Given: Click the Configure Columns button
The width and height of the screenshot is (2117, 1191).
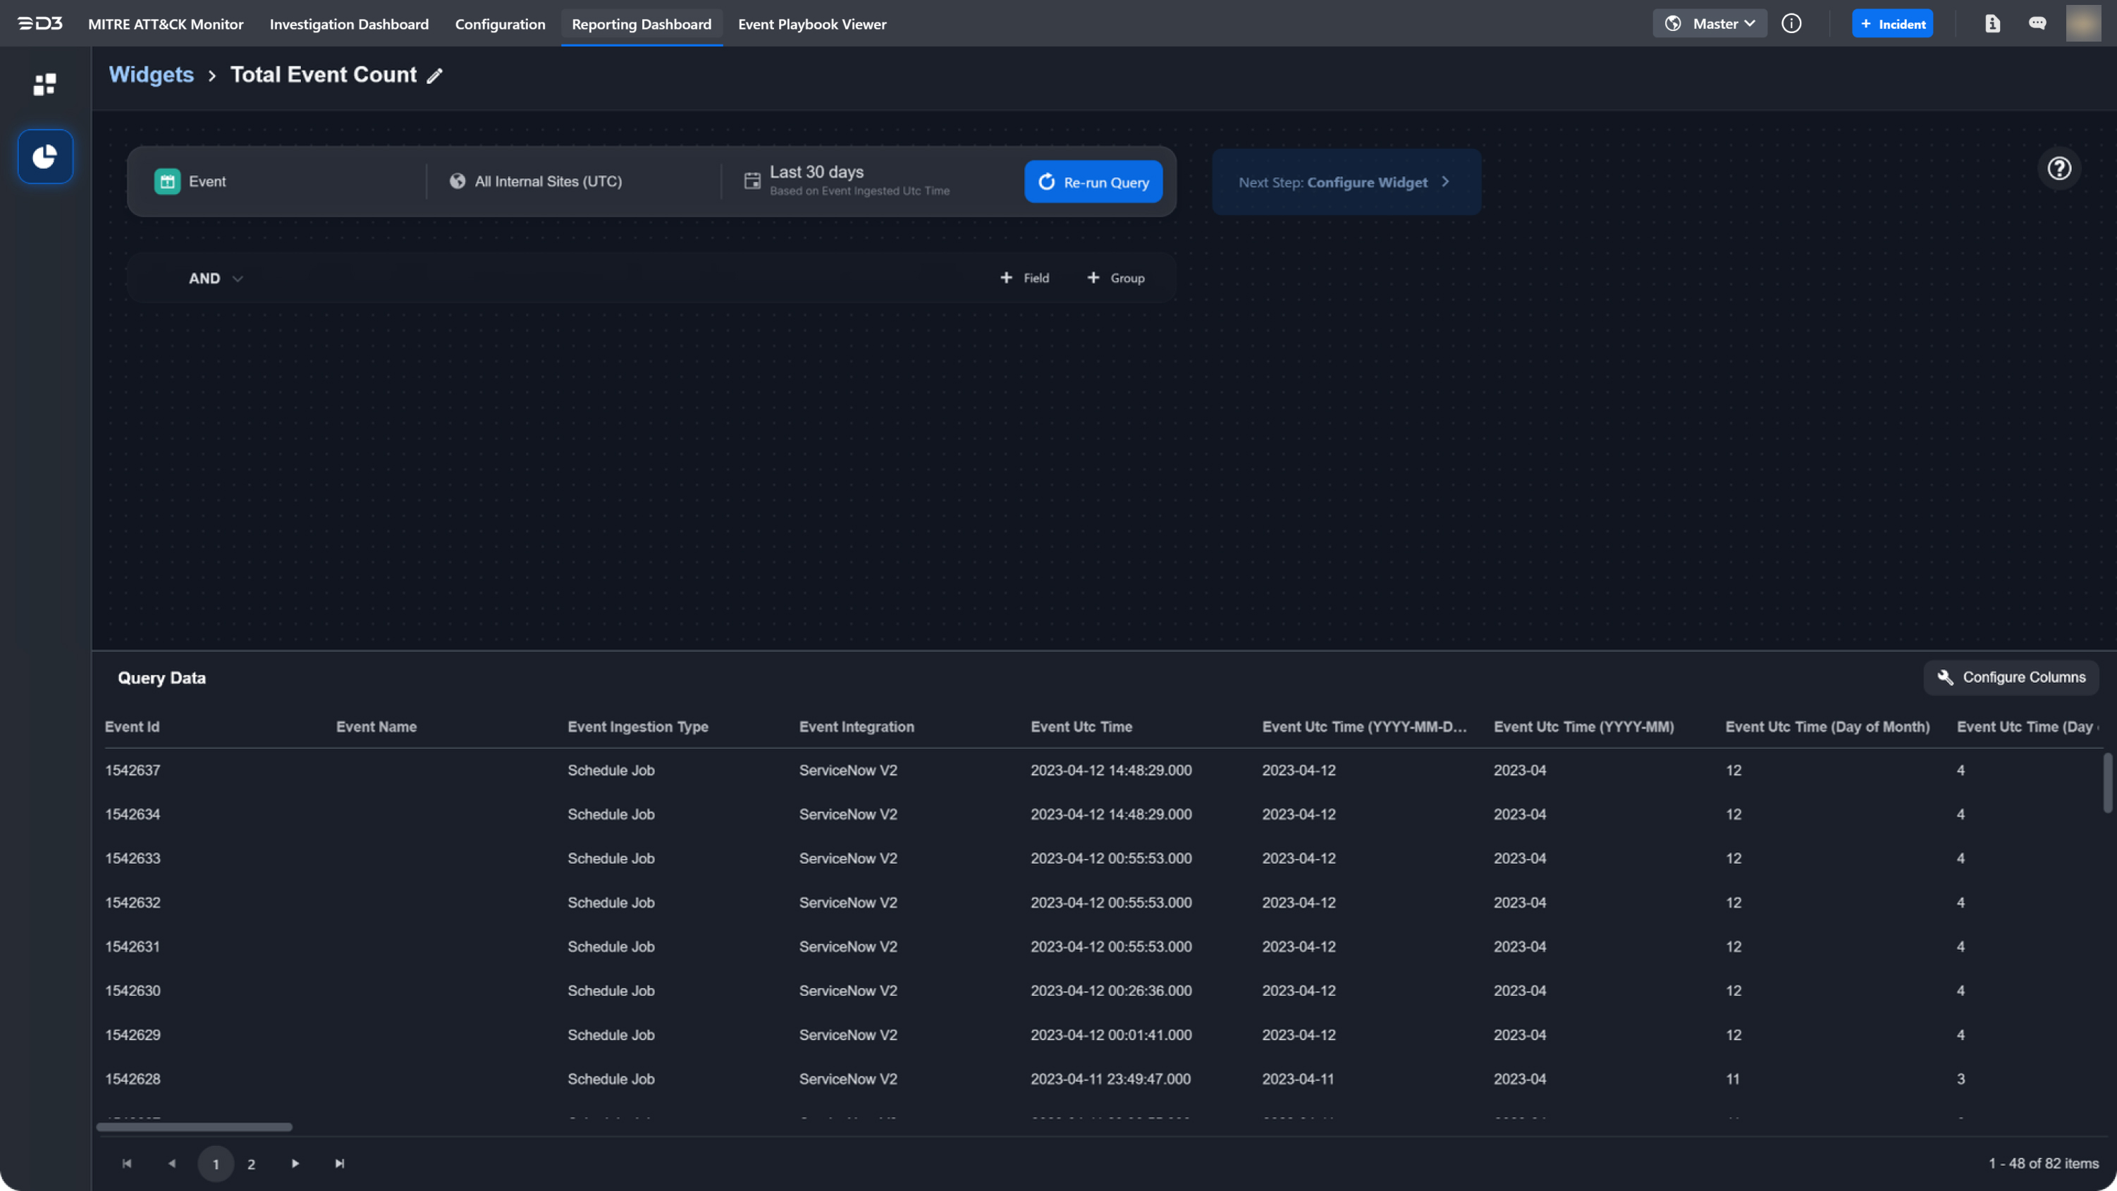Looking at the screenshot, I should [2011, 677].
